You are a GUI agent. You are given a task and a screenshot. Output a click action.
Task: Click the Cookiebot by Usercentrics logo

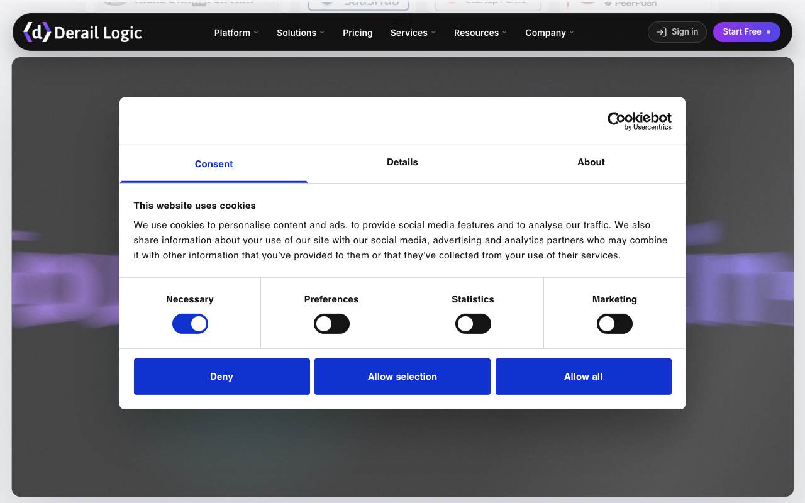coord(639,121)
